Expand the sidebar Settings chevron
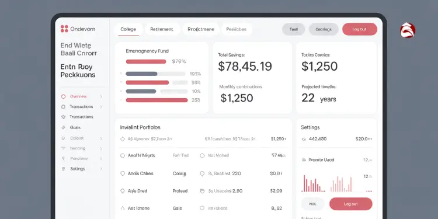 pyautogui.click(x=101, y=169)
